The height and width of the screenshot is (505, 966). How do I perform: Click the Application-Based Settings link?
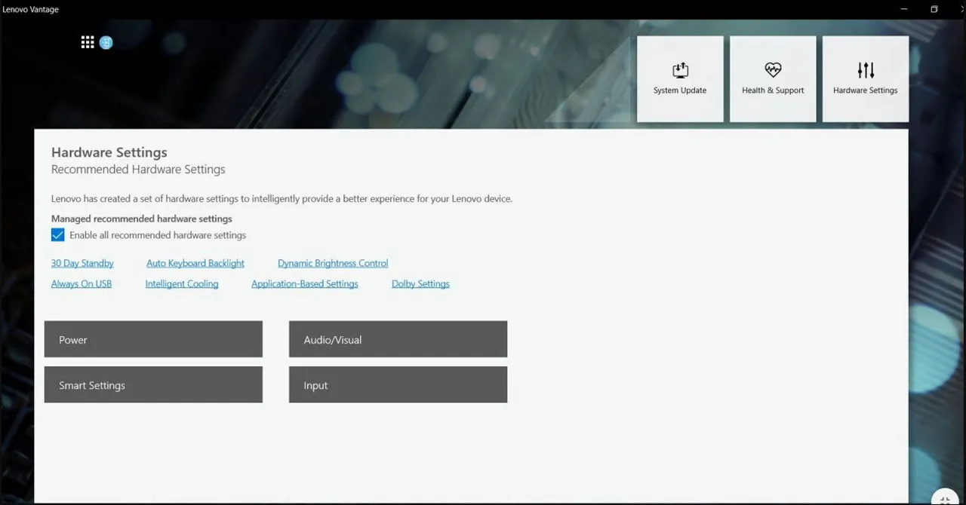pyautogui.click(x=305, y=284)
